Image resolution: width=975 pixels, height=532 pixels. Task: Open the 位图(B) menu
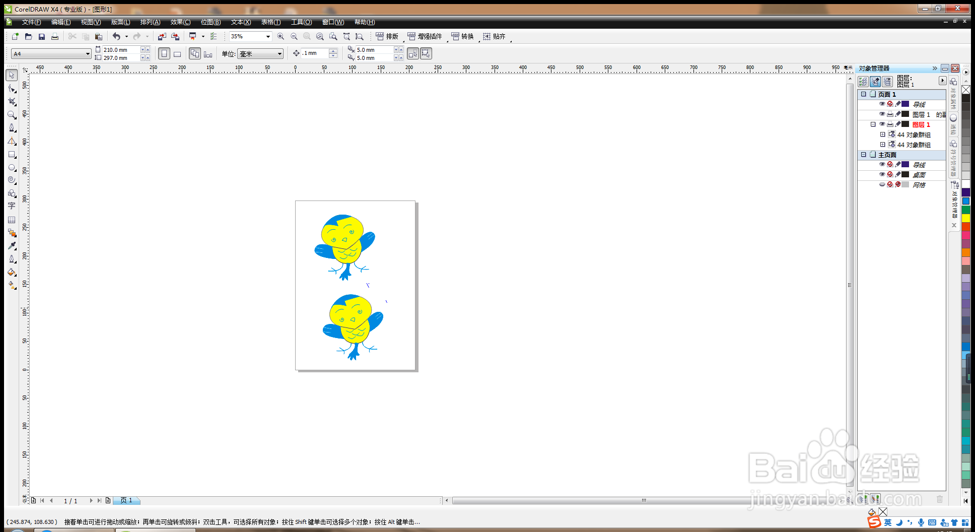point(211,22)
